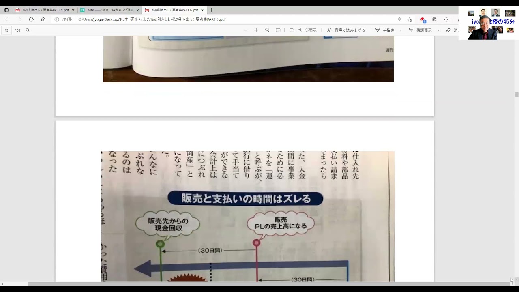Click the horizontal scrollbar at the bottom
The image size is (519, 292).
coord(259,284)
